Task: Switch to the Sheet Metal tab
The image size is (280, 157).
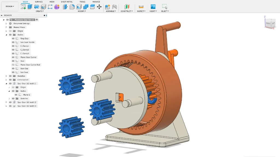Action: 67,2
